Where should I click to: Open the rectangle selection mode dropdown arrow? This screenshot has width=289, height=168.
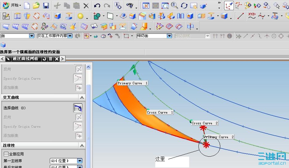(x=132, y=36)
